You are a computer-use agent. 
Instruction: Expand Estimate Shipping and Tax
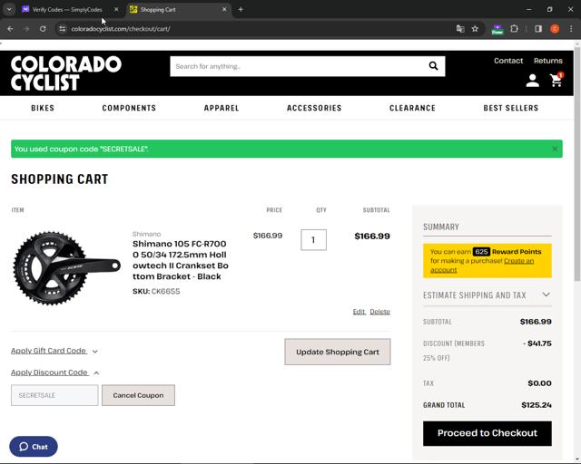[x=487, y=295]
